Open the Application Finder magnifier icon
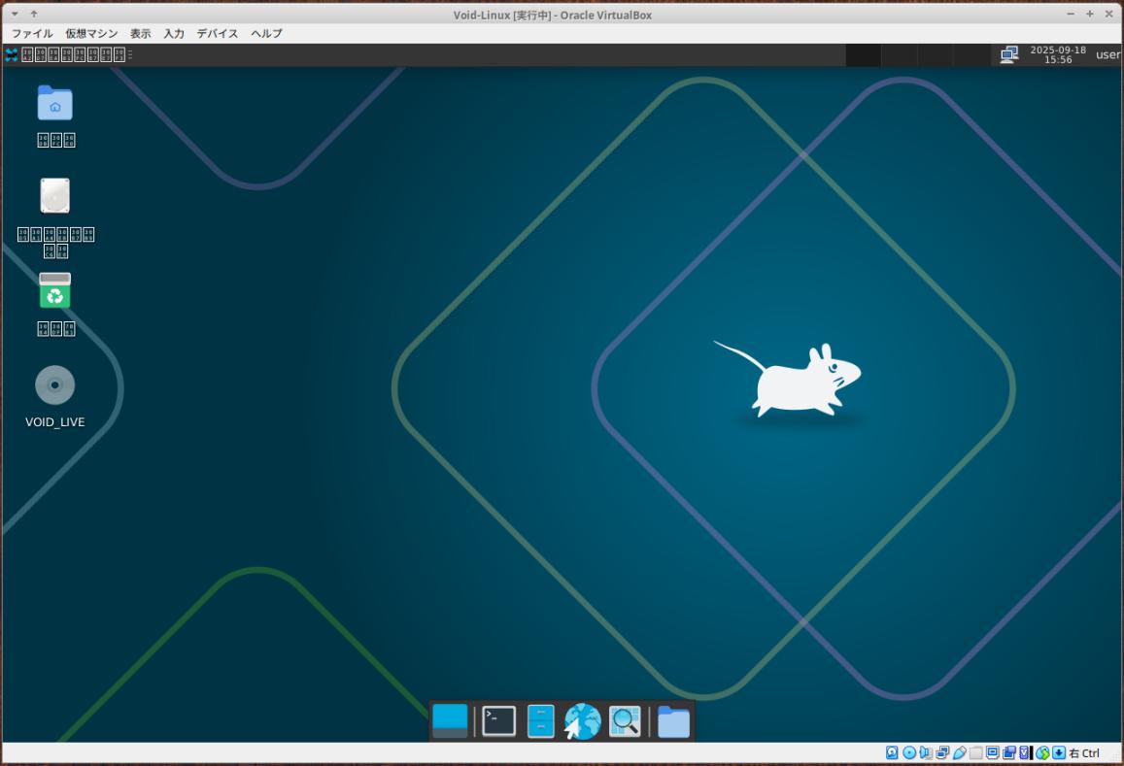The height and width of the screenshot is (766, 1124). 625,721
